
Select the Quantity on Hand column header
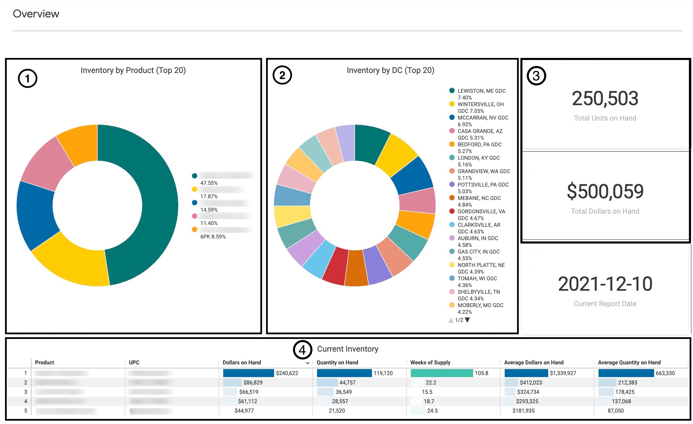point(337,362)
